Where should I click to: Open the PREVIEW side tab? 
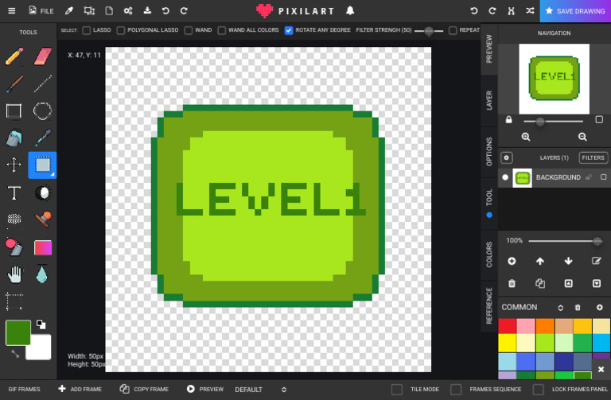[489, 49]
